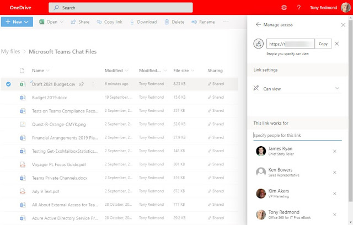This screenshot has width=353, height=225.
Task: Open All About External Access for Tea... file
Action: coord(65,205)
